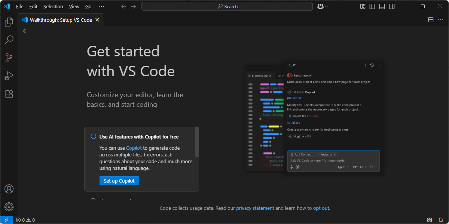Screen dimensions: 449x224
Task: Click the Set up Copilot button
Action: pos(119,181)
